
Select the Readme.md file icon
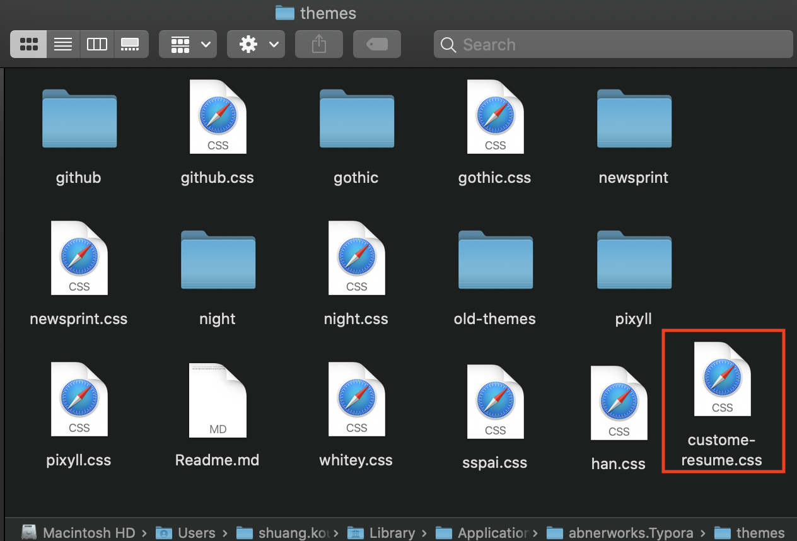click(x=218, y=400)
